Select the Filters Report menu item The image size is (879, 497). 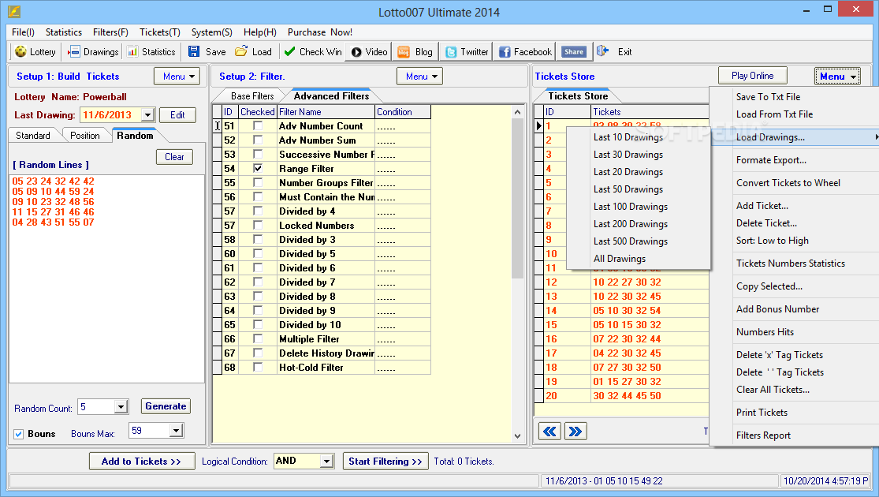(x=763, y=435)
